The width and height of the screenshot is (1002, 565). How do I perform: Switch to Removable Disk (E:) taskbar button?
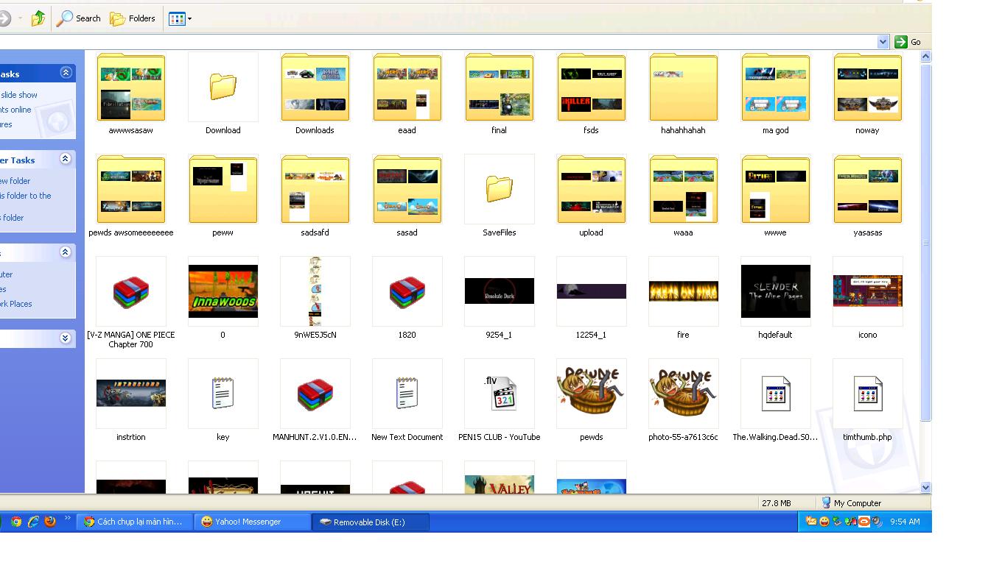[371, 522]
